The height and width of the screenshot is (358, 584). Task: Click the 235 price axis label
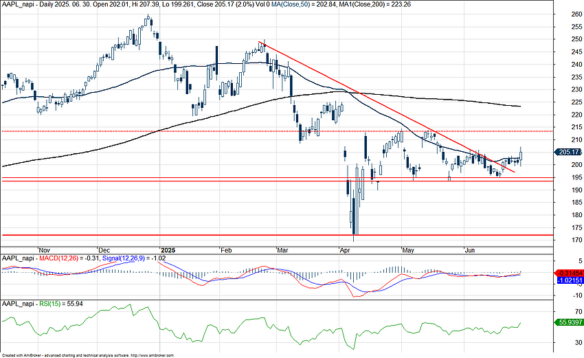tap(576, 77)
